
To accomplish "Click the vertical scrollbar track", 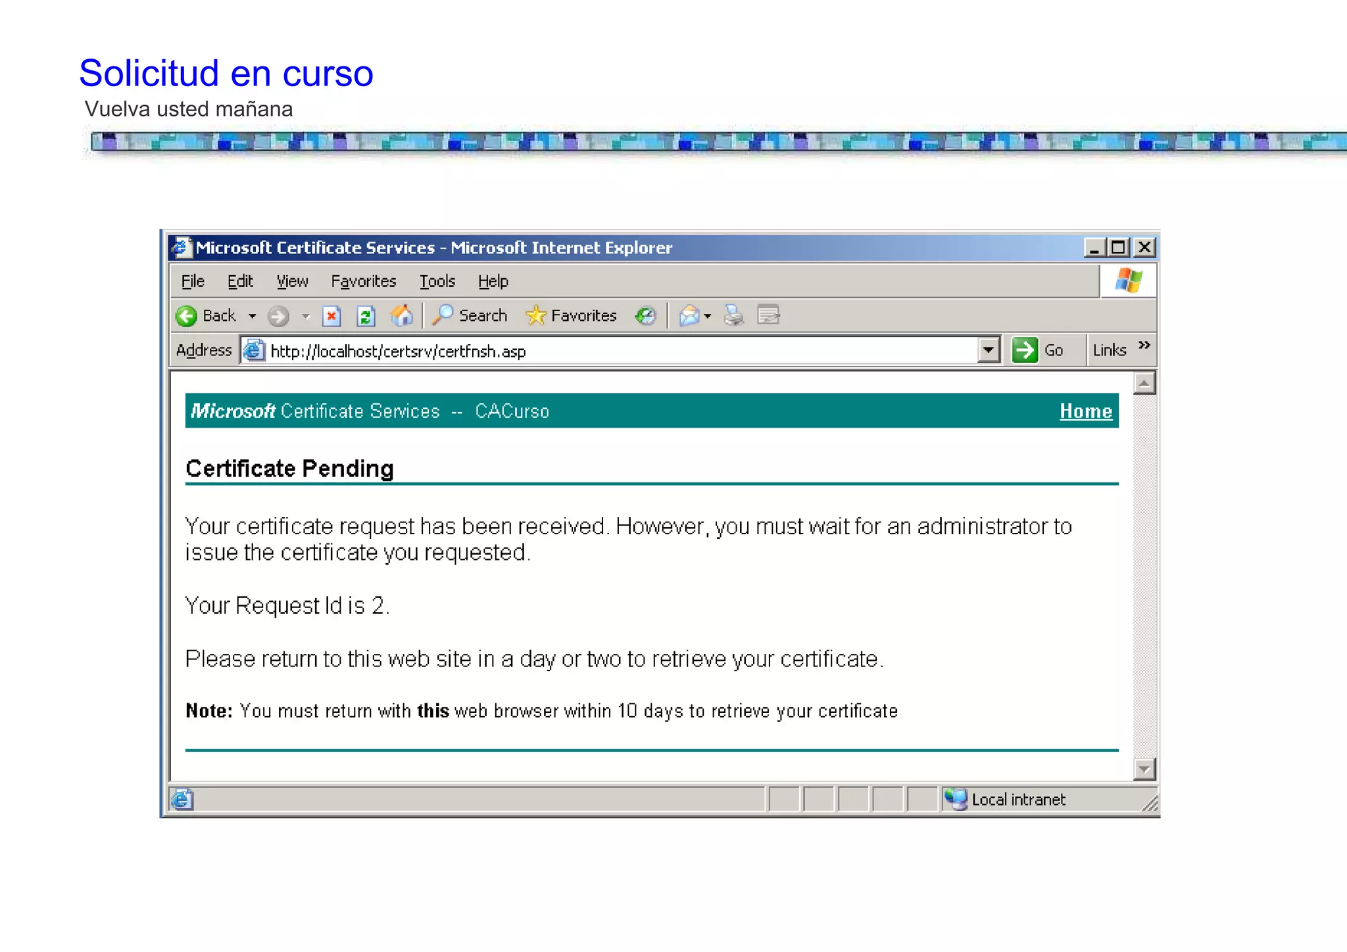I will point(1144,576).
